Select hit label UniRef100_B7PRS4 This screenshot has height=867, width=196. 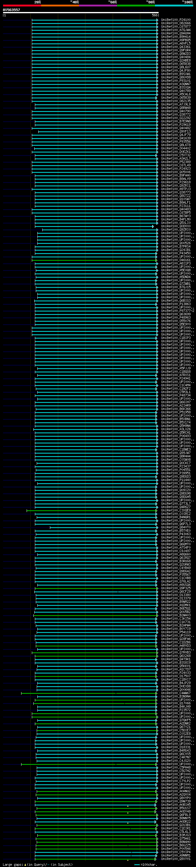(x=176, y=246)
